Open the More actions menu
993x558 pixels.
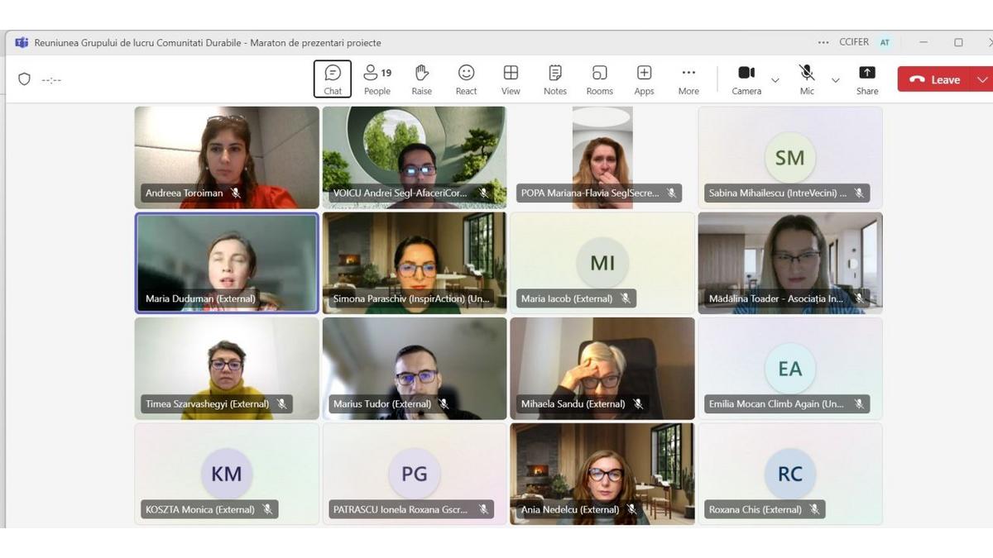688,79
